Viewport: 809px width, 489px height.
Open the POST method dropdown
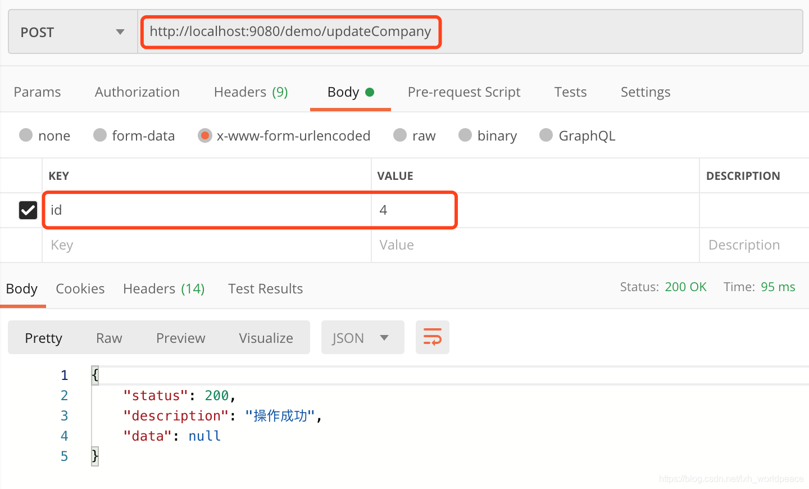coord(73,32)
